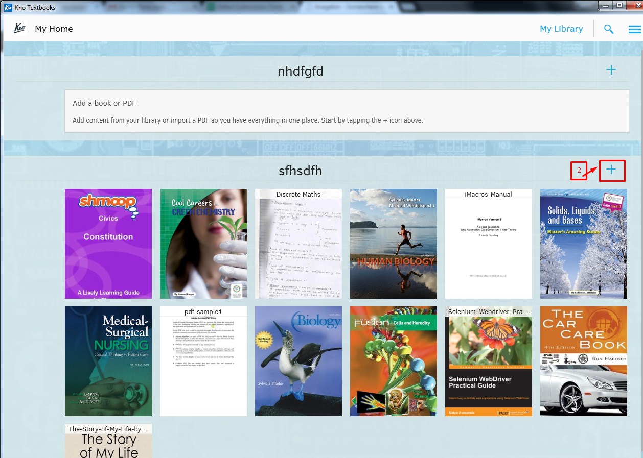Screen dimensions: 643x458
Task: Open The Story of My Life book
Action: [x=108, y=441]
